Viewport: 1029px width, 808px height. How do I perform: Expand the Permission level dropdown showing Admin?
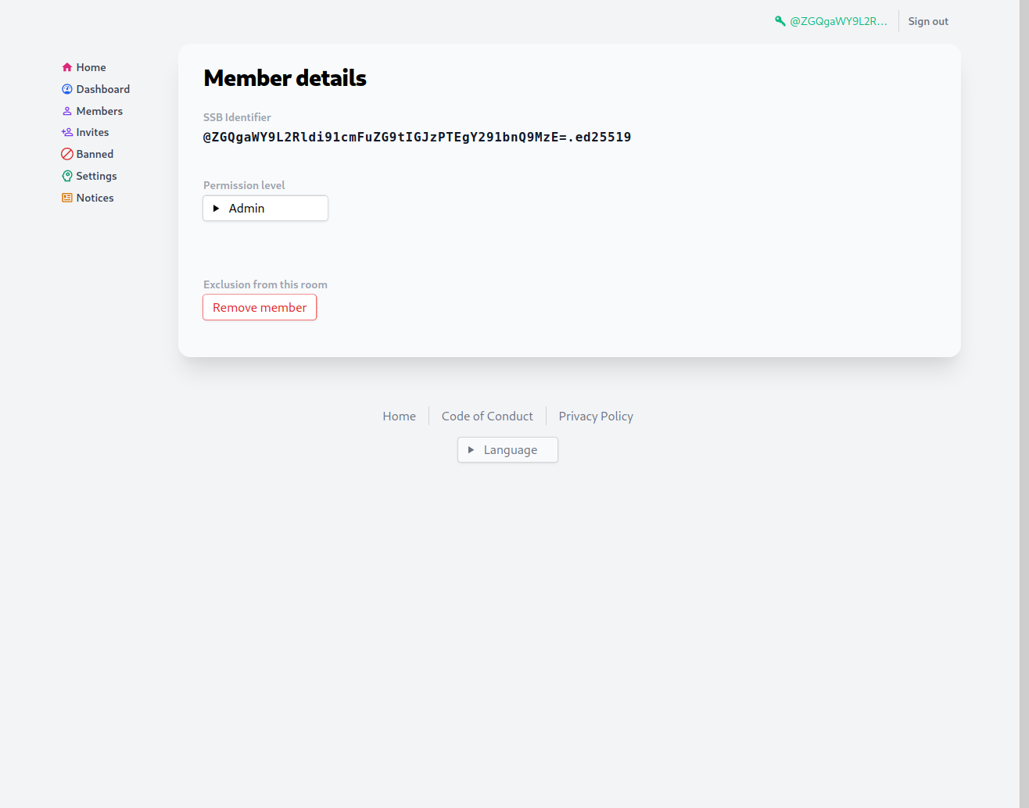tap(265, 208)
